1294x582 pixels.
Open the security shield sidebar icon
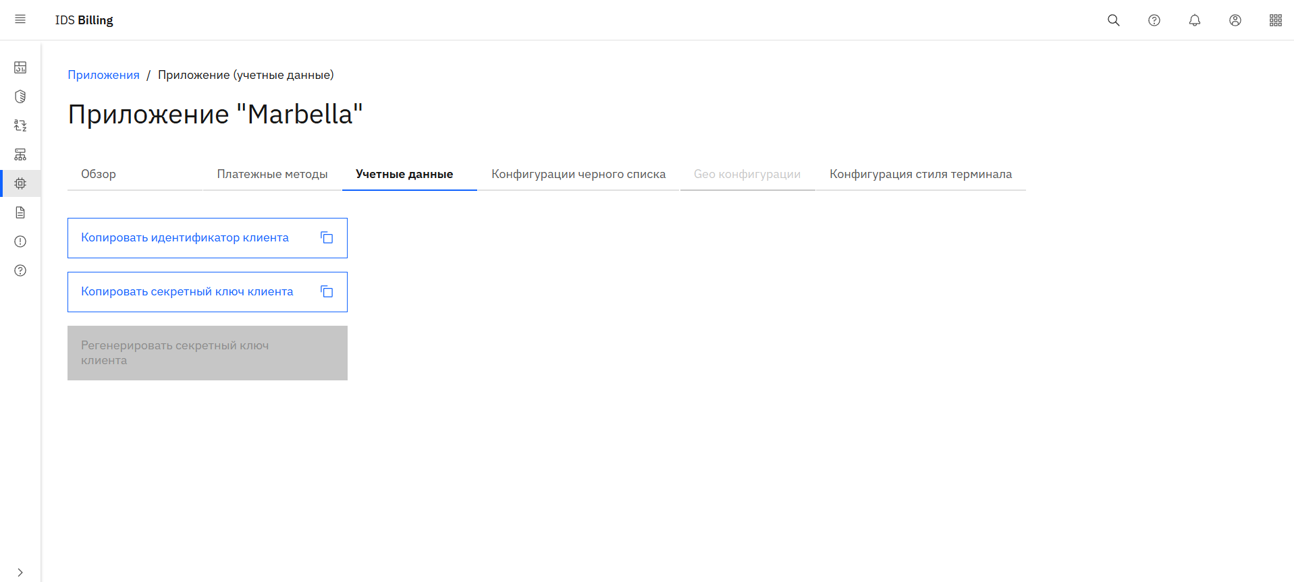point(20,96)
